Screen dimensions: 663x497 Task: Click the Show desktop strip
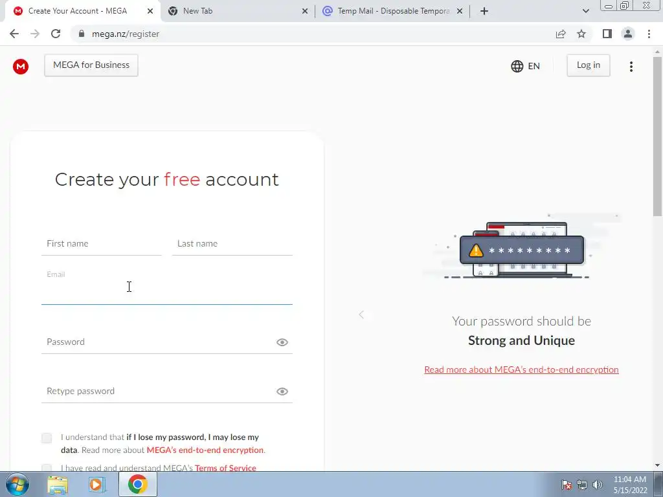click(x=658, y=484)
